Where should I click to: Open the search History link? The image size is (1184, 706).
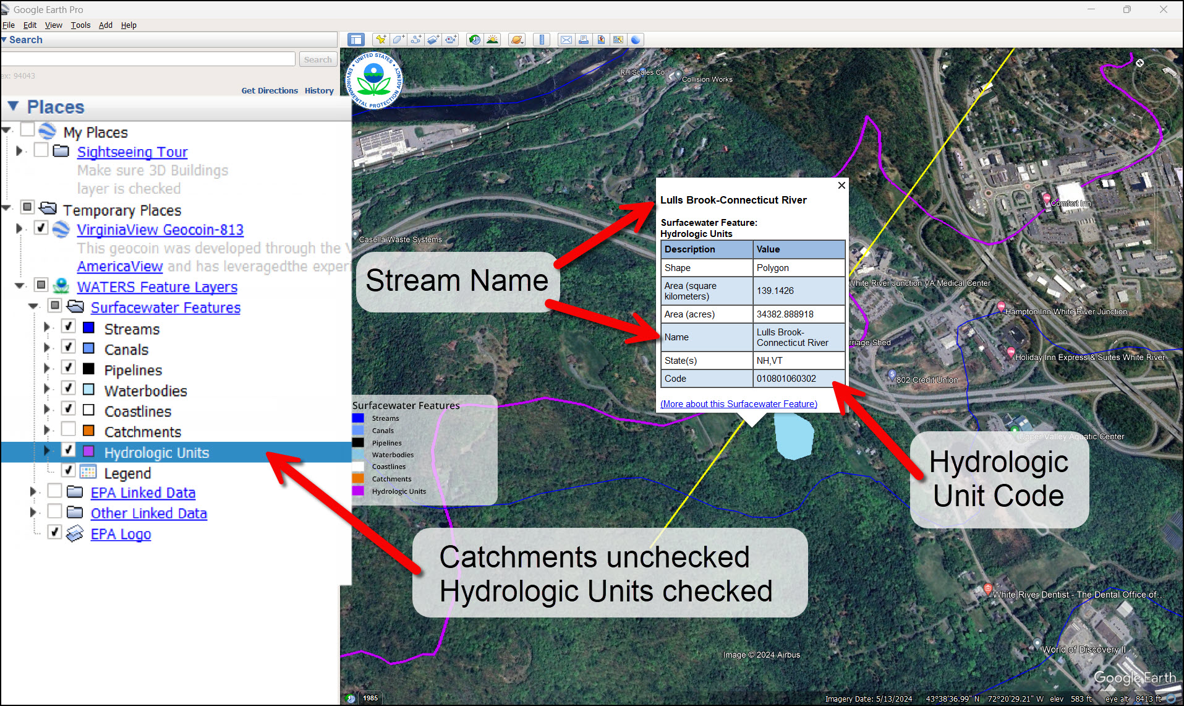click(x=319, y=90)
